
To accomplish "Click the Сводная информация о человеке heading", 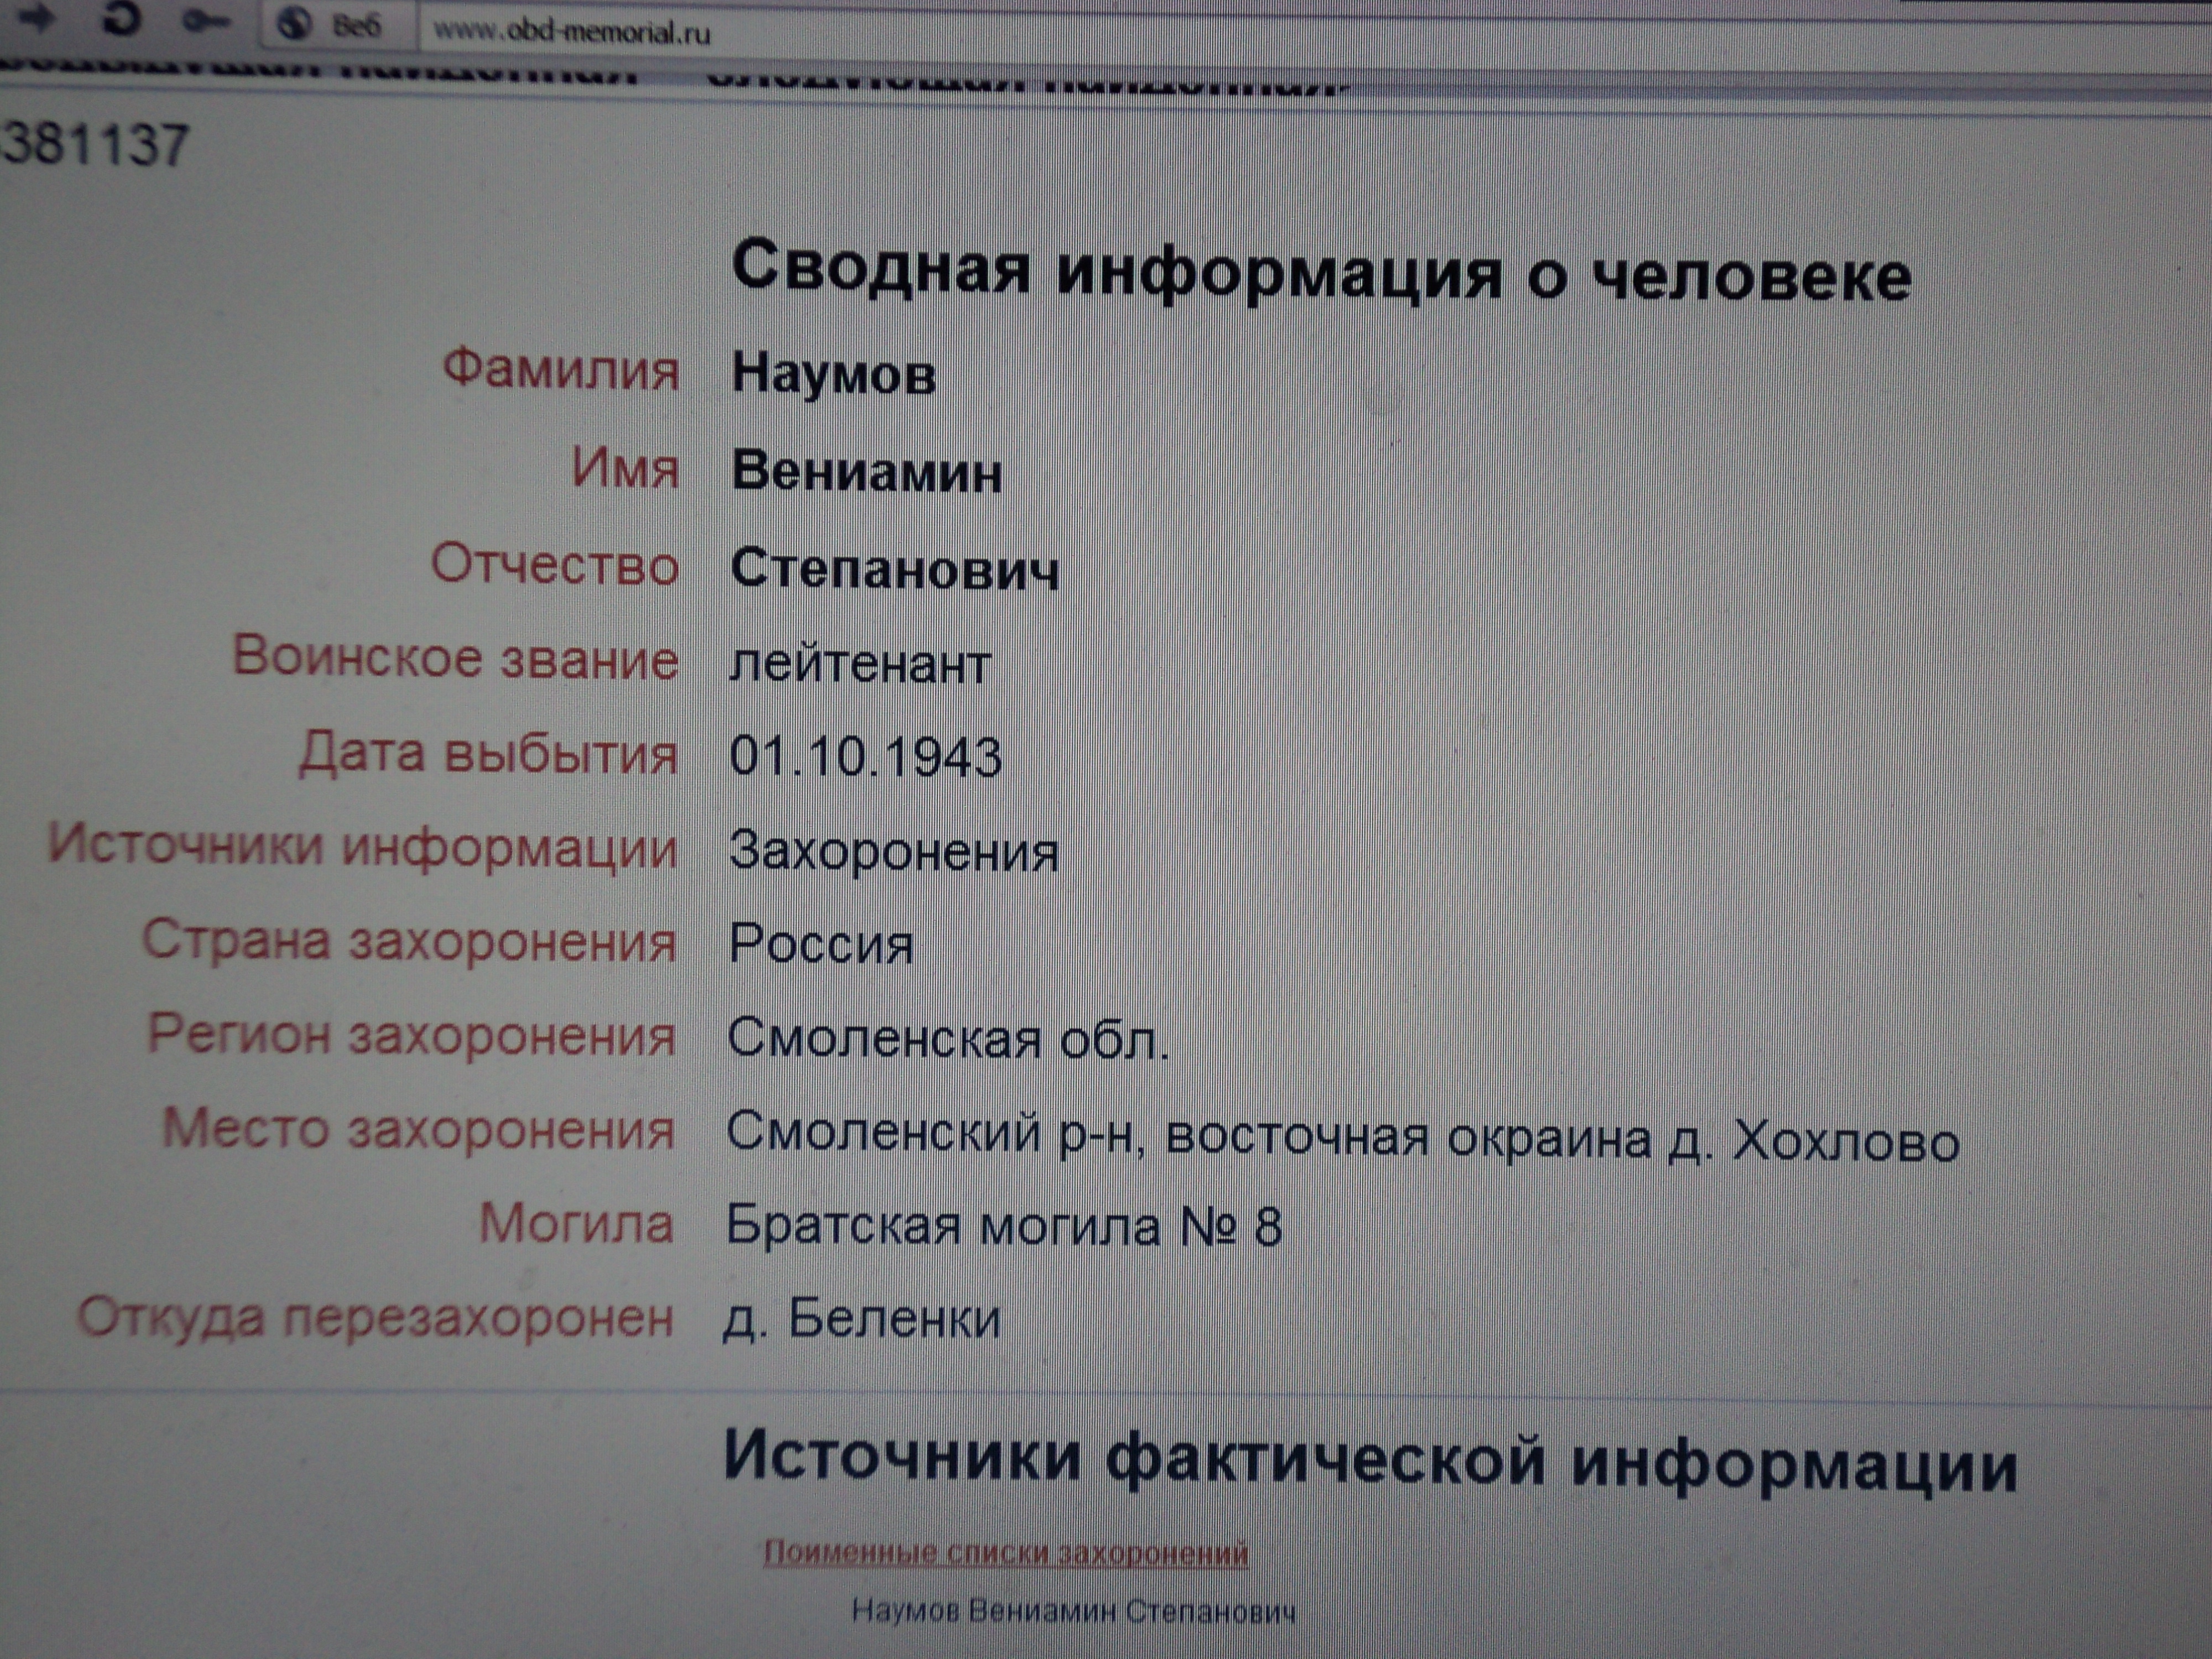I will tap(1321, 271).
